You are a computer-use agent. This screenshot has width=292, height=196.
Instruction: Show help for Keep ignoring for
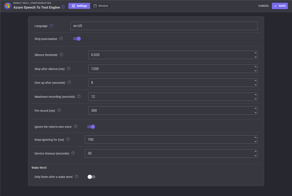[68, 139]
